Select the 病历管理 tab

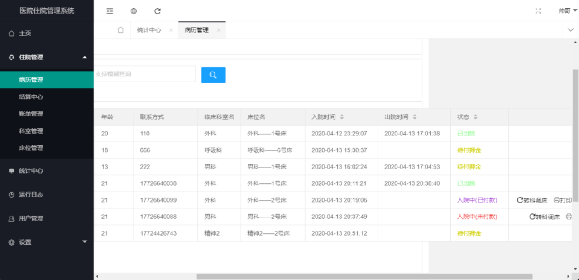click(196, 30)
